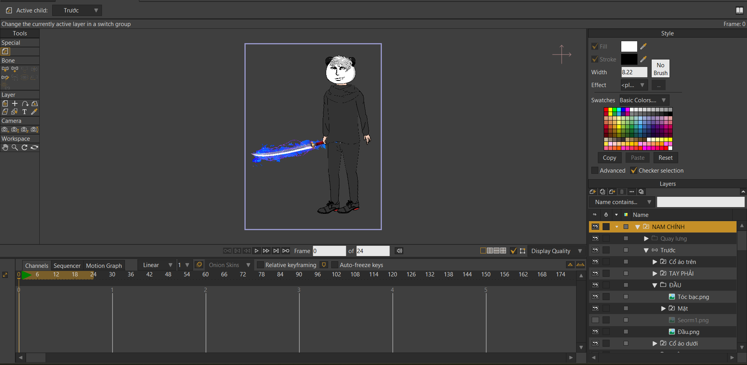Image resolution: width=747 pixels, height=365 pixels.
Task: Enable the Auto-freeze keys checkbox
Action: [x=335, y=265]
